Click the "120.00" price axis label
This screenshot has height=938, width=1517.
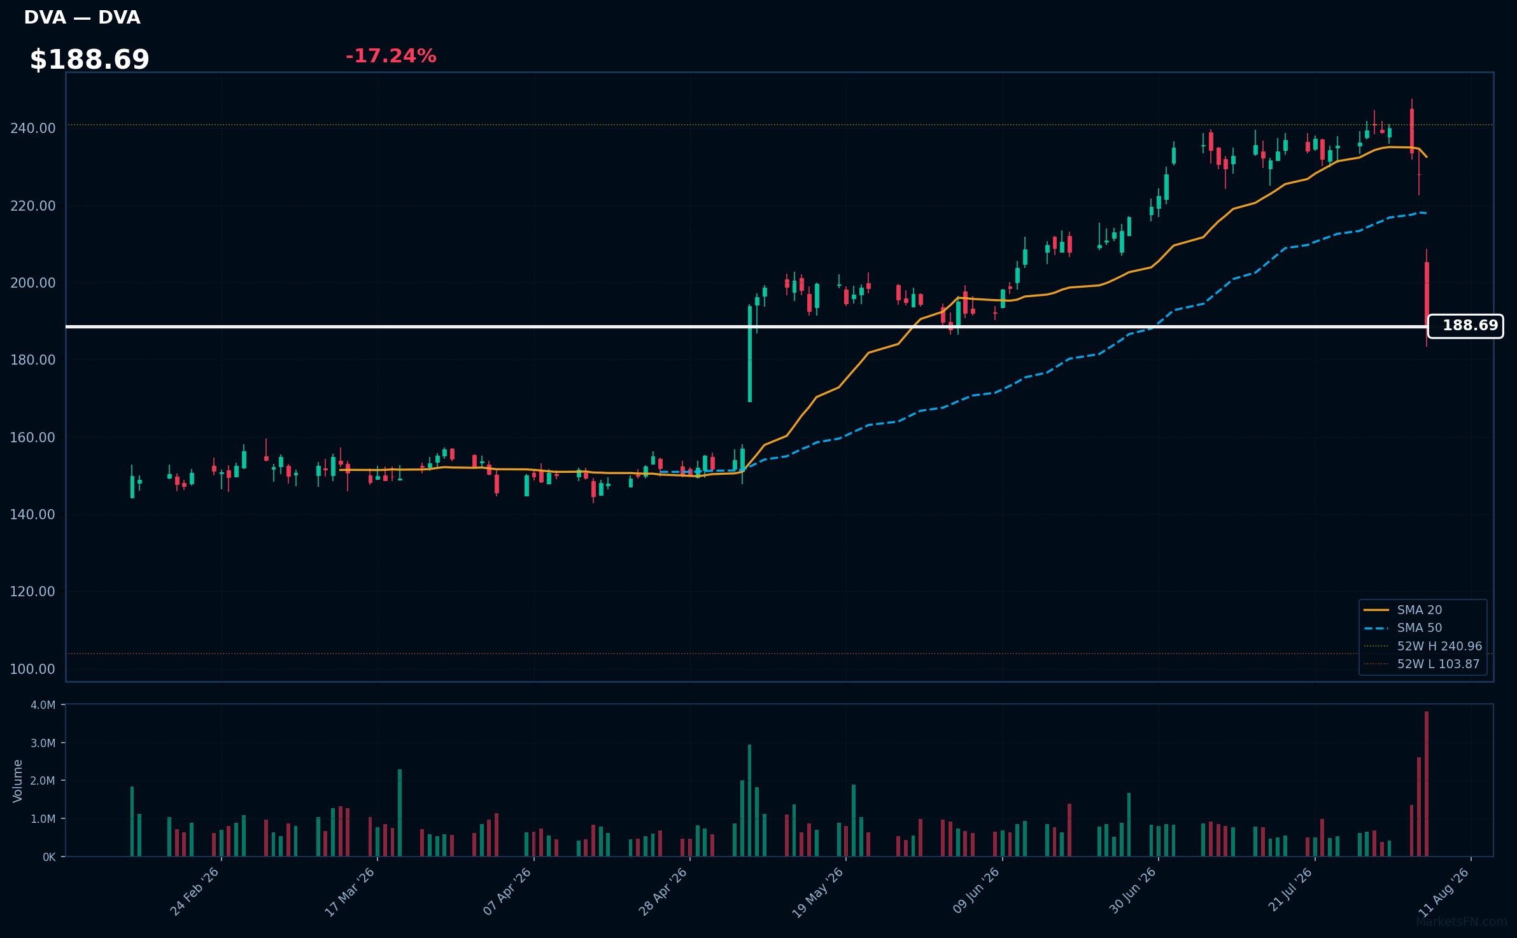click(33, 592)
